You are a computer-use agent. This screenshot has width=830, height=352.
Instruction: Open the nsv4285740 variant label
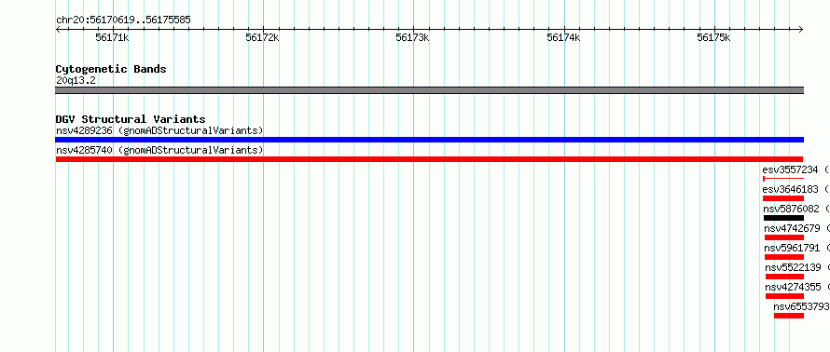pyautogui.click(x=159, y=150)
